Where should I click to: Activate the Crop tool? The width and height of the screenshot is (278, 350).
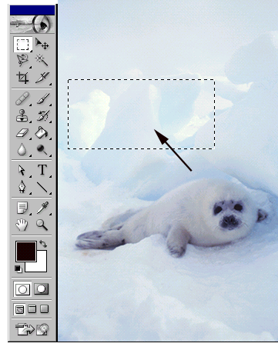[x=22, y=77]
